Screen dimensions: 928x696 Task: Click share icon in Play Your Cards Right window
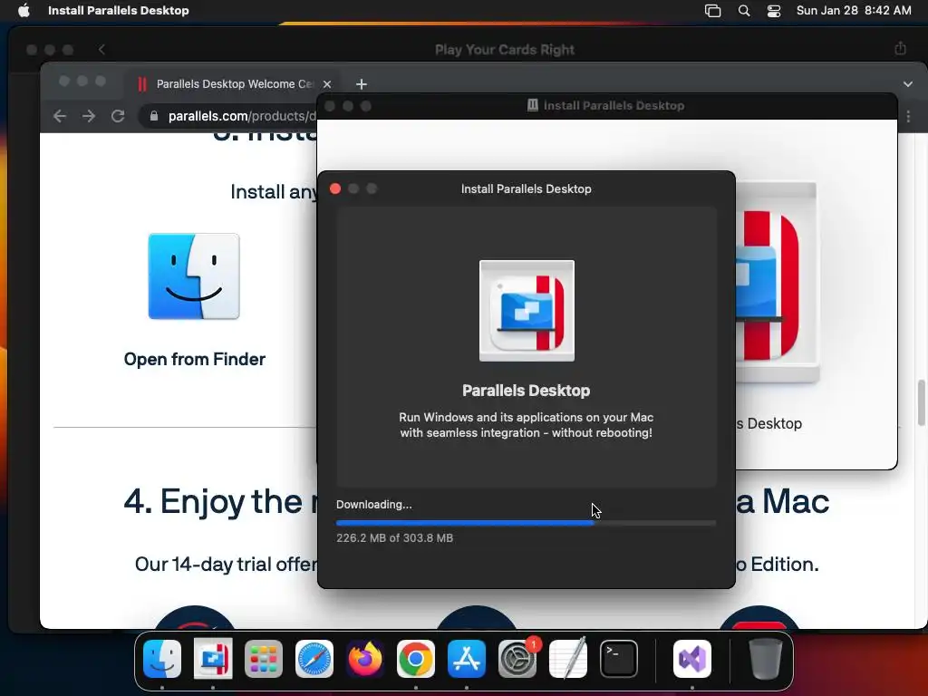(x=900, y=49)
